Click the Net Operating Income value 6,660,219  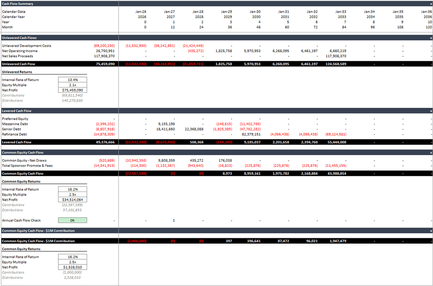(x=338, y=51)
